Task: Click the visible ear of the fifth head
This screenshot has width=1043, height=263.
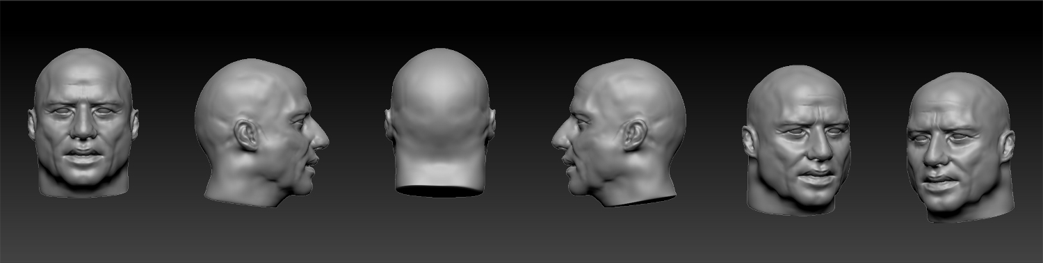Action: [750, 141]
